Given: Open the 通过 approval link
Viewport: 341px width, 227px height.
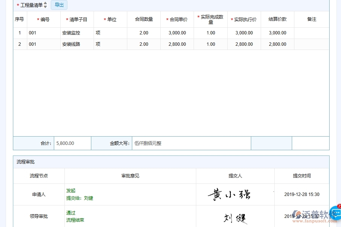Looking at the screenshot, I should [x=70, y=213].
